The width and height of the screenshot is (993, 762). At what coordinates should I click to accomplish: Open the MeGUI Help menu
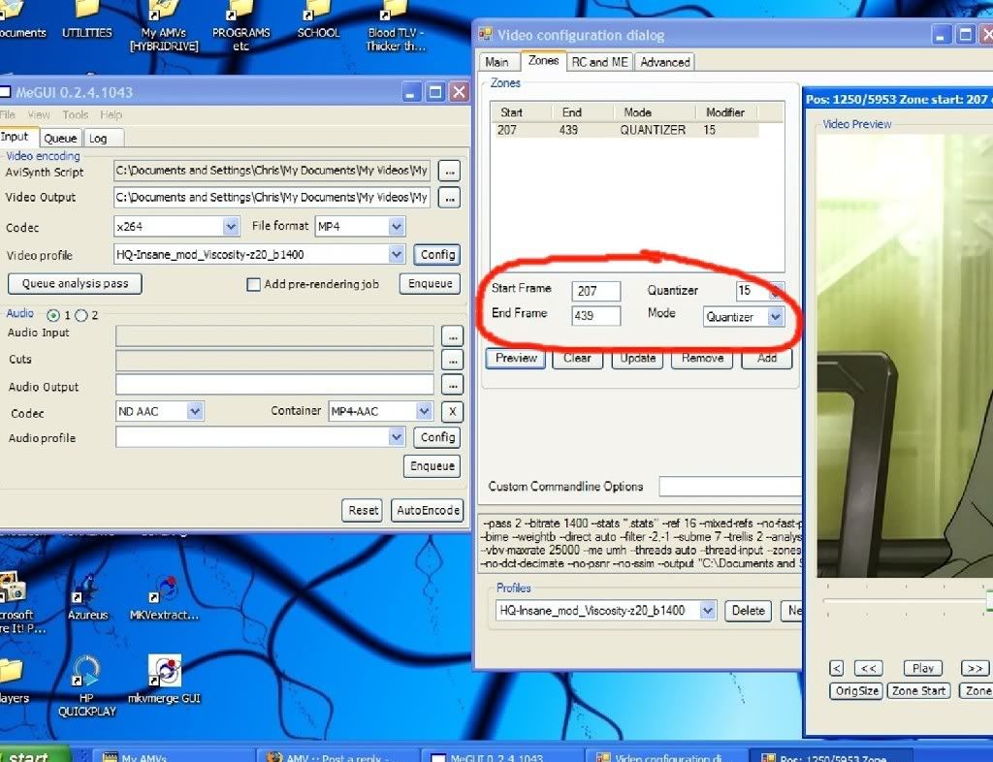click(x=111, y=114)
